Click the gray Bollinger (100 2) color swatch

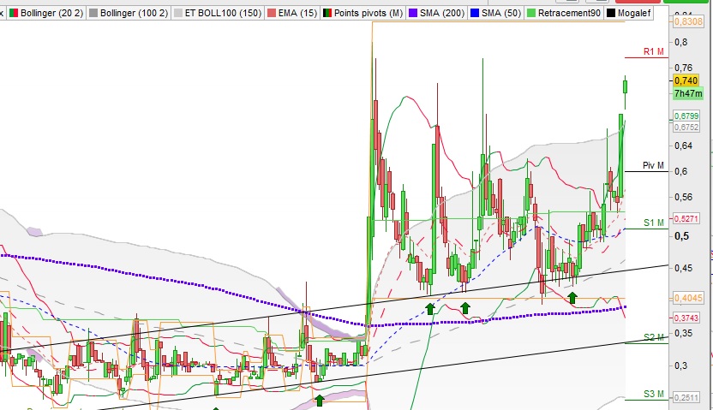[x=93, y=13]
